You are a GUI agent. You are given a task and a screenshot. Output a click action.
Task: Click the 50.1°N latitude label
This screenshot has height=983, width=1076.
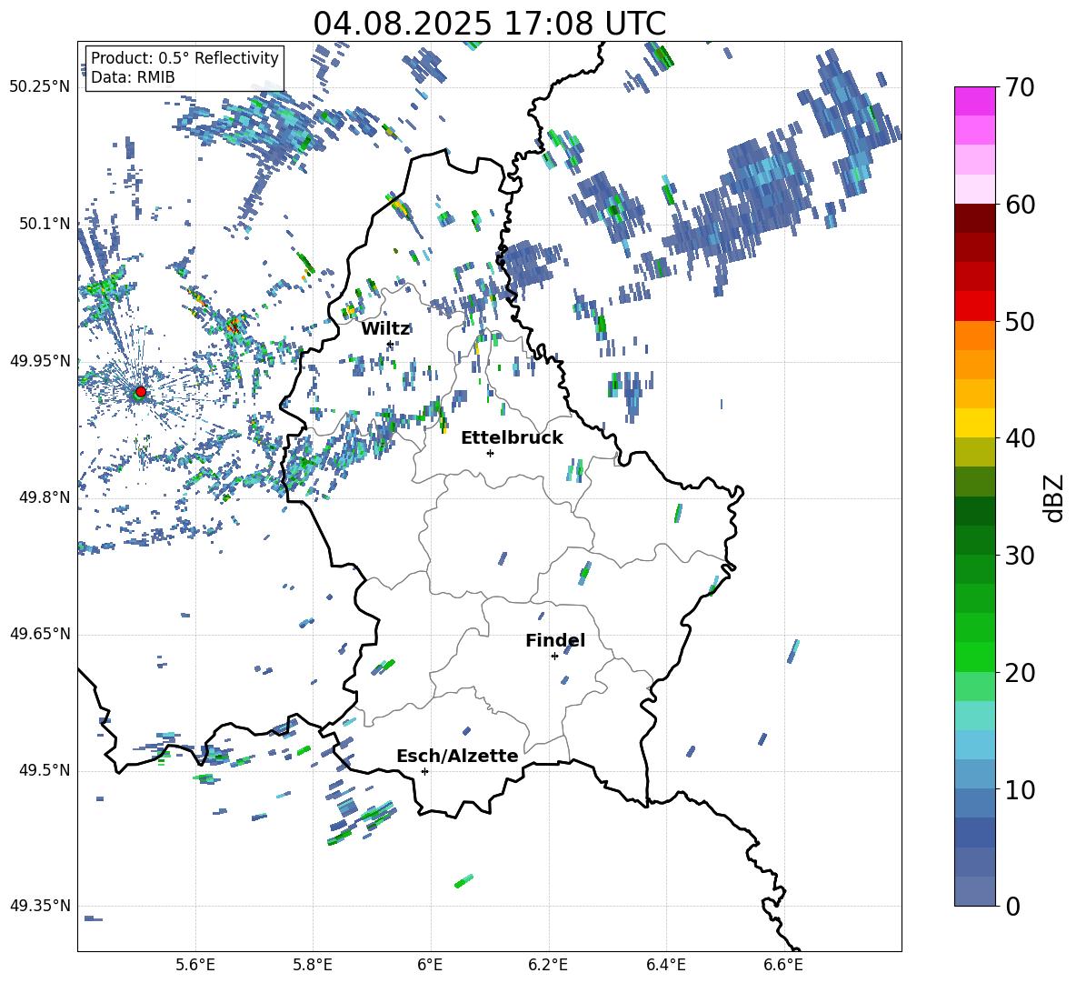coord(45,224)
